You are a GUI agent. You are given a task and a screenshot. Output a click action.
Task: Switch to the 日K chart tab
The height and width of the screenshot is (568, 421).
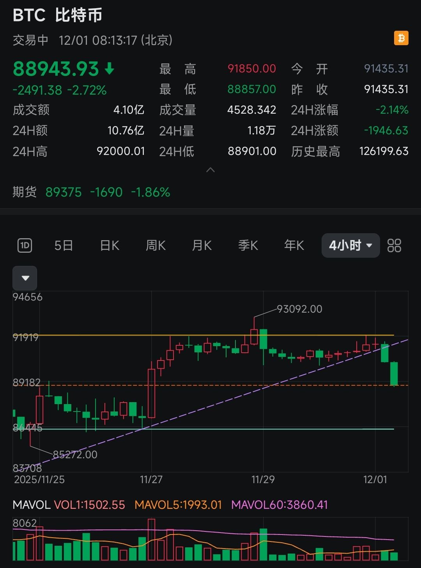(110, 246)
